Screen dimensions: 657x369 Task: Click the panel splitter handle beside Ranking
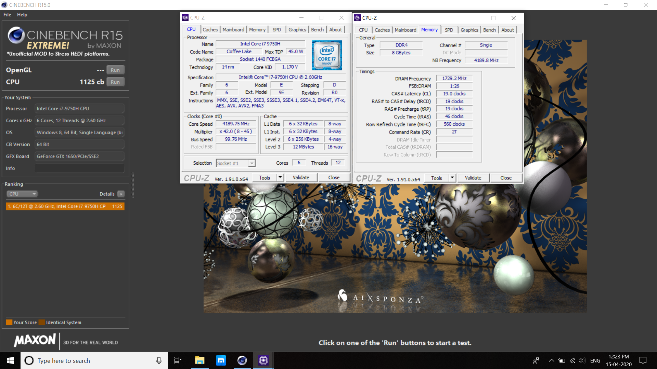click(x=133, y=186)
